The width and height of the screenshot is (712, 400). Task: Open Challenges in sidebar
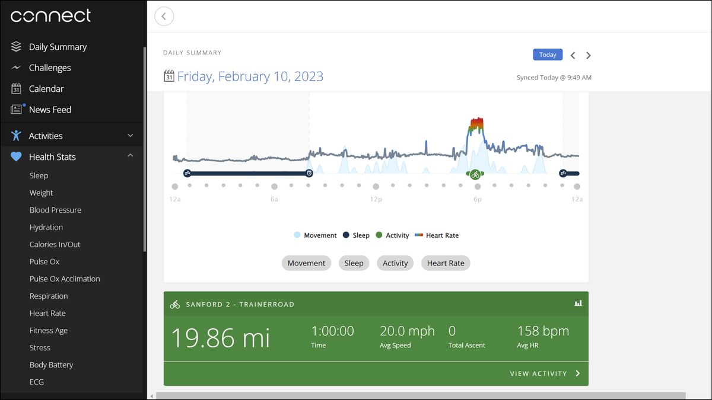click(x=50, y=68)
